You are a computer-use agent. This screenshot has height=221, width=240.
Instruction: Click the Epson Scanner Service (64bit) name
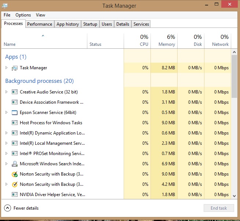[48, 113]
